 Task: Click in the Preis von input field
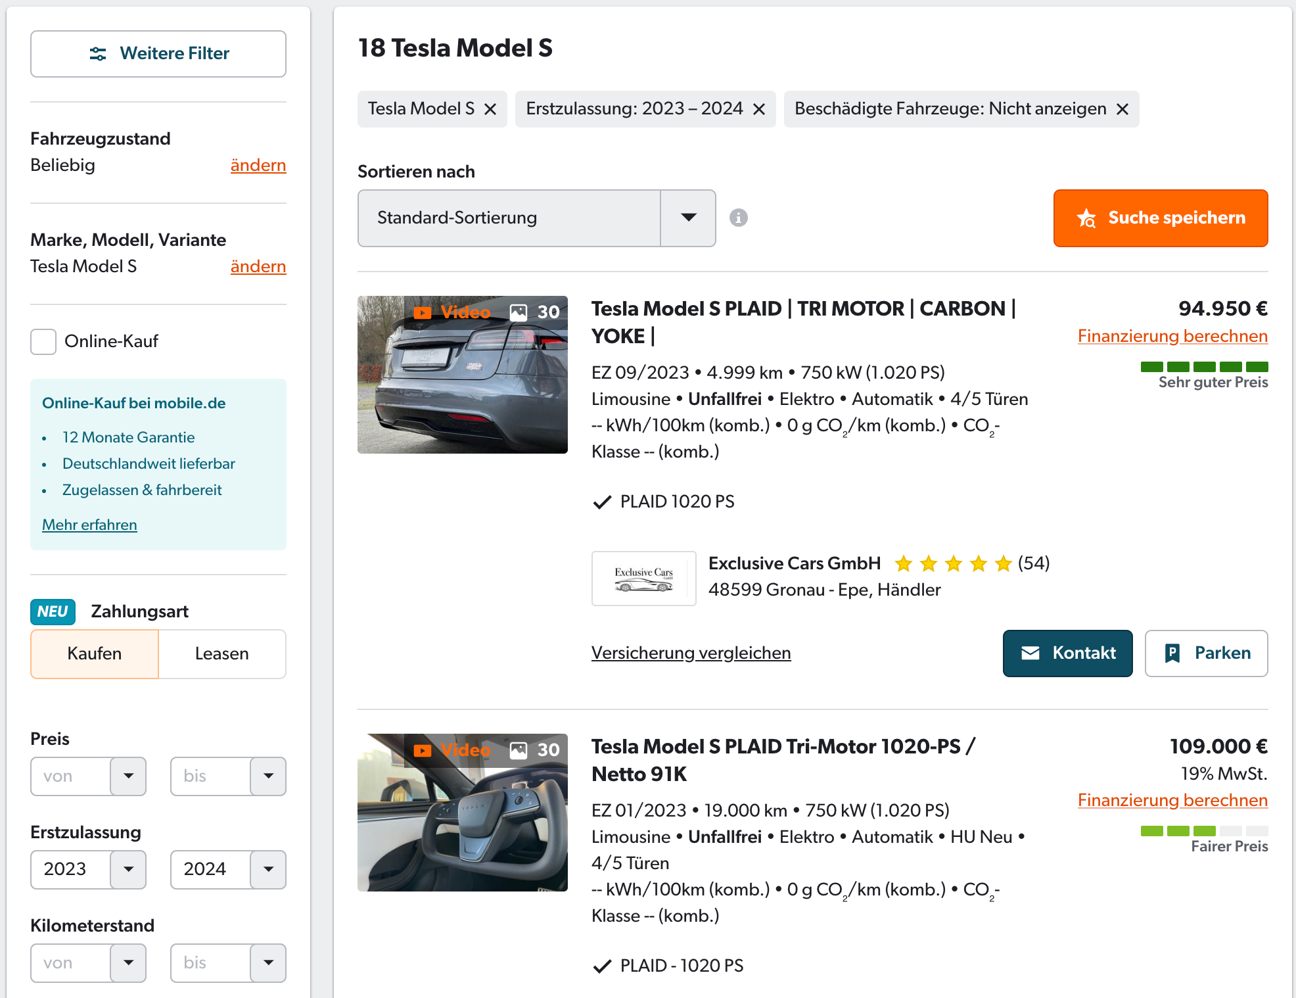click(x=71, y=776)
